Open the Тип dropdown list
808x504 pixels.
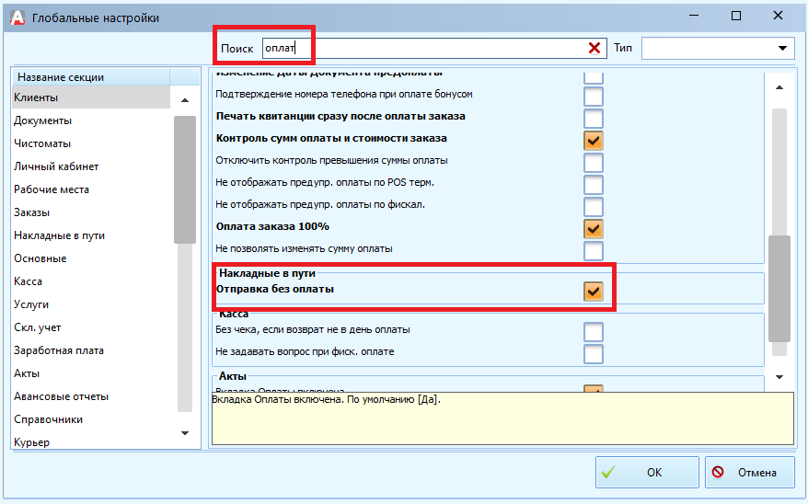point(783,48)
